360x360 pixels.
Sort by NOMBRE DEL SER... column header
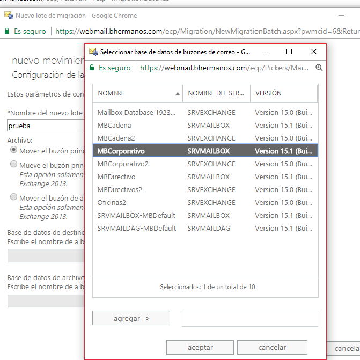pyautogui.click(x=216, y=93)
